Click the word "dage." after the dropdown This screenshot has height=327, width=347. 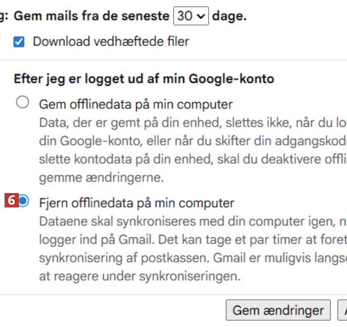coord(230,16)
